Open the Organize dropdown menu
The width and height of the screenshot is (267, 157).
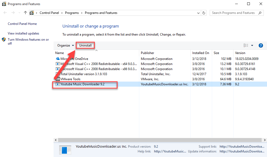point(66,45)
